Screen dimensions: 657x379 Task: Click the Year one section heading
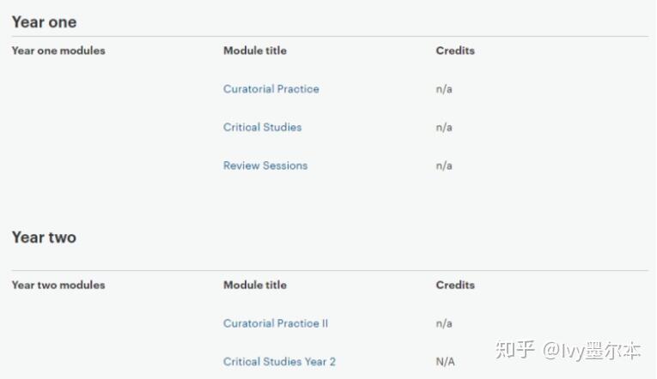coord(44,22)
